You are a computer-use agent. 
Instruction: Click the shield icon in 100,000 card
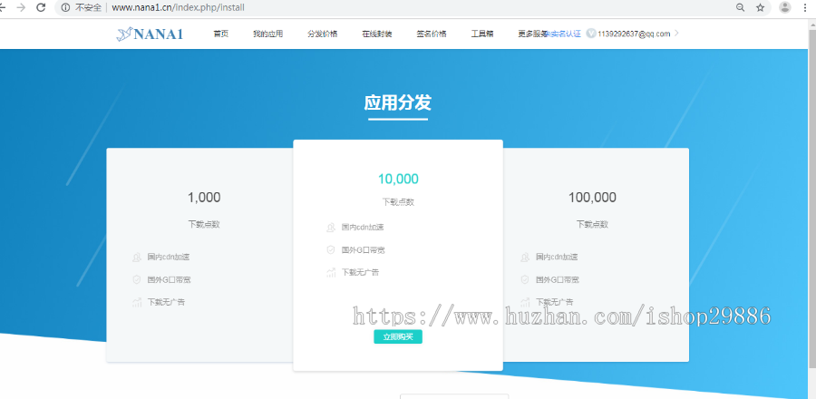point(525,280)
